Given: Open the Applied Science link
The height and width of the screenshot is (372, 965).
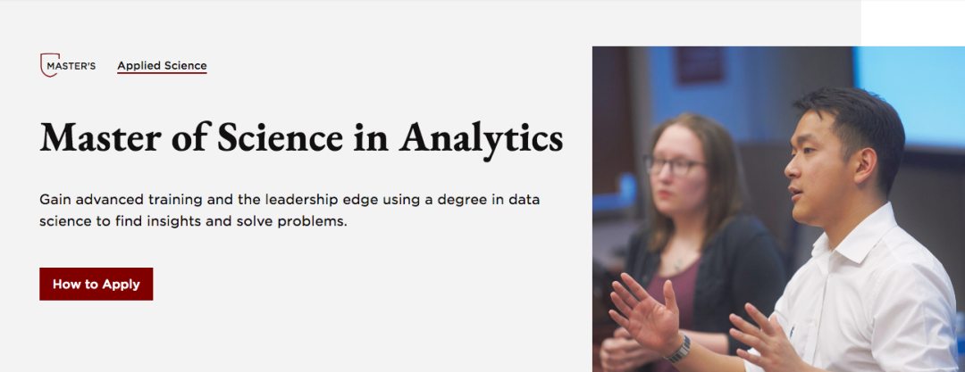Looking at the screenshot, I should coord(162,66).
